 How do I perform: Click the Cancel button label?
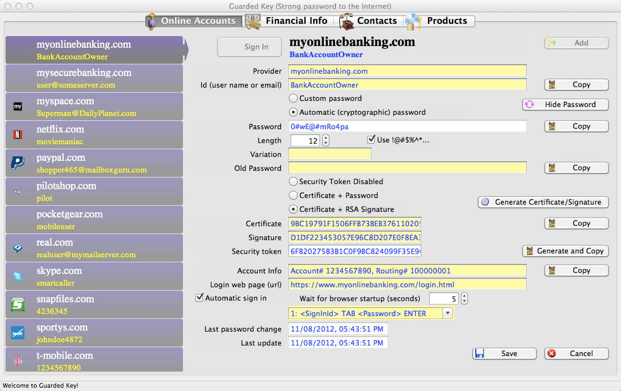[582, 353]
